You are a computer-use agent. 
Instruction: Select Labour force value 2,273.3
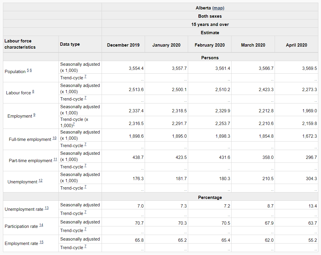click(309, 90)
